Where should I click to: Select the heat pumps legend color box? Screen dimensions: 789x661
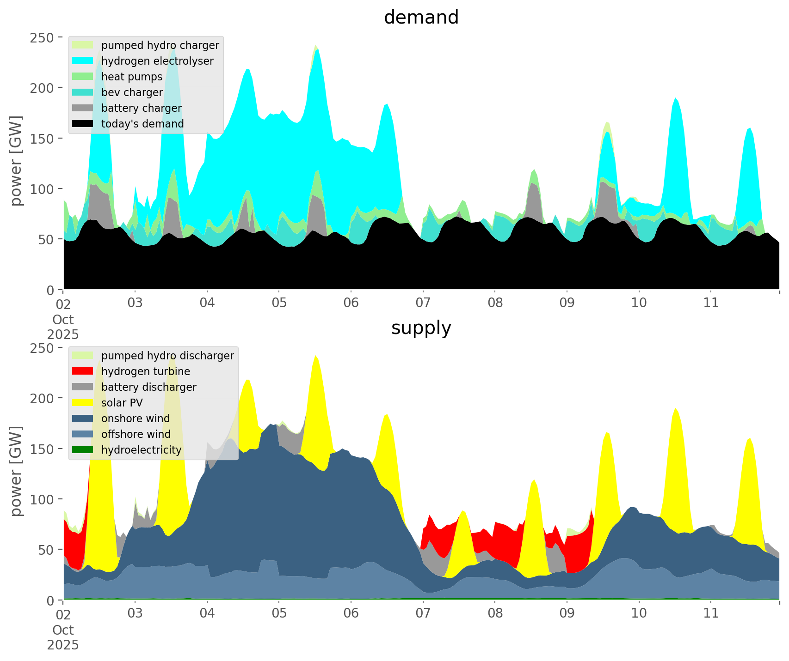83,77
